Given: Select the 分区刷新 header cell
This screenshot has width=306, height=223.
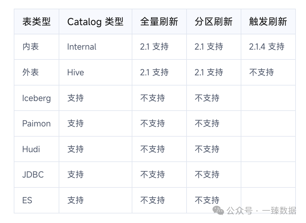Looking at the screenshot, I should point(214,22).
